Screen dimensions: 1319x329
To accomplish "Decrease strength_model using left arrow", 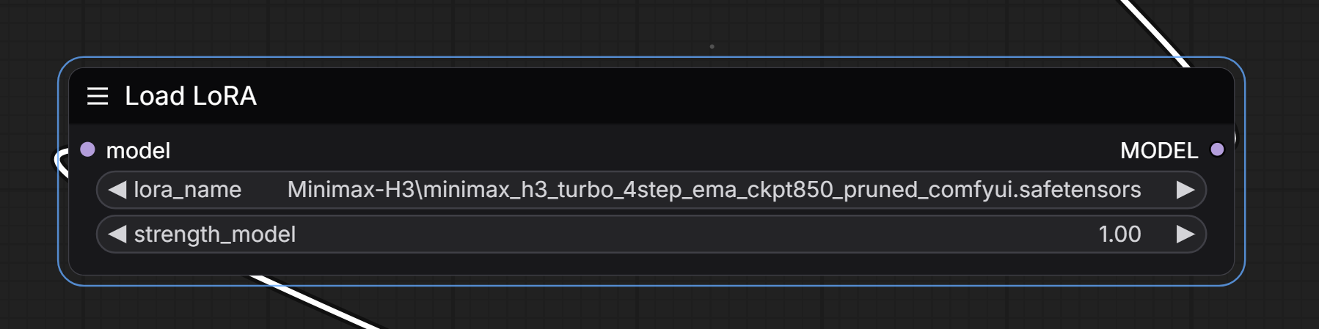I will [x=117, y=234].
